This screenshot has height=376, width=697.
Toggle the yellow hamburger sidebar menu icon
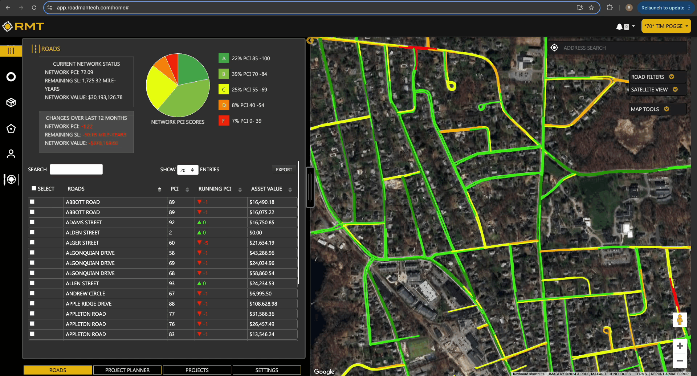pyautogui.click(x=11, y=51)
